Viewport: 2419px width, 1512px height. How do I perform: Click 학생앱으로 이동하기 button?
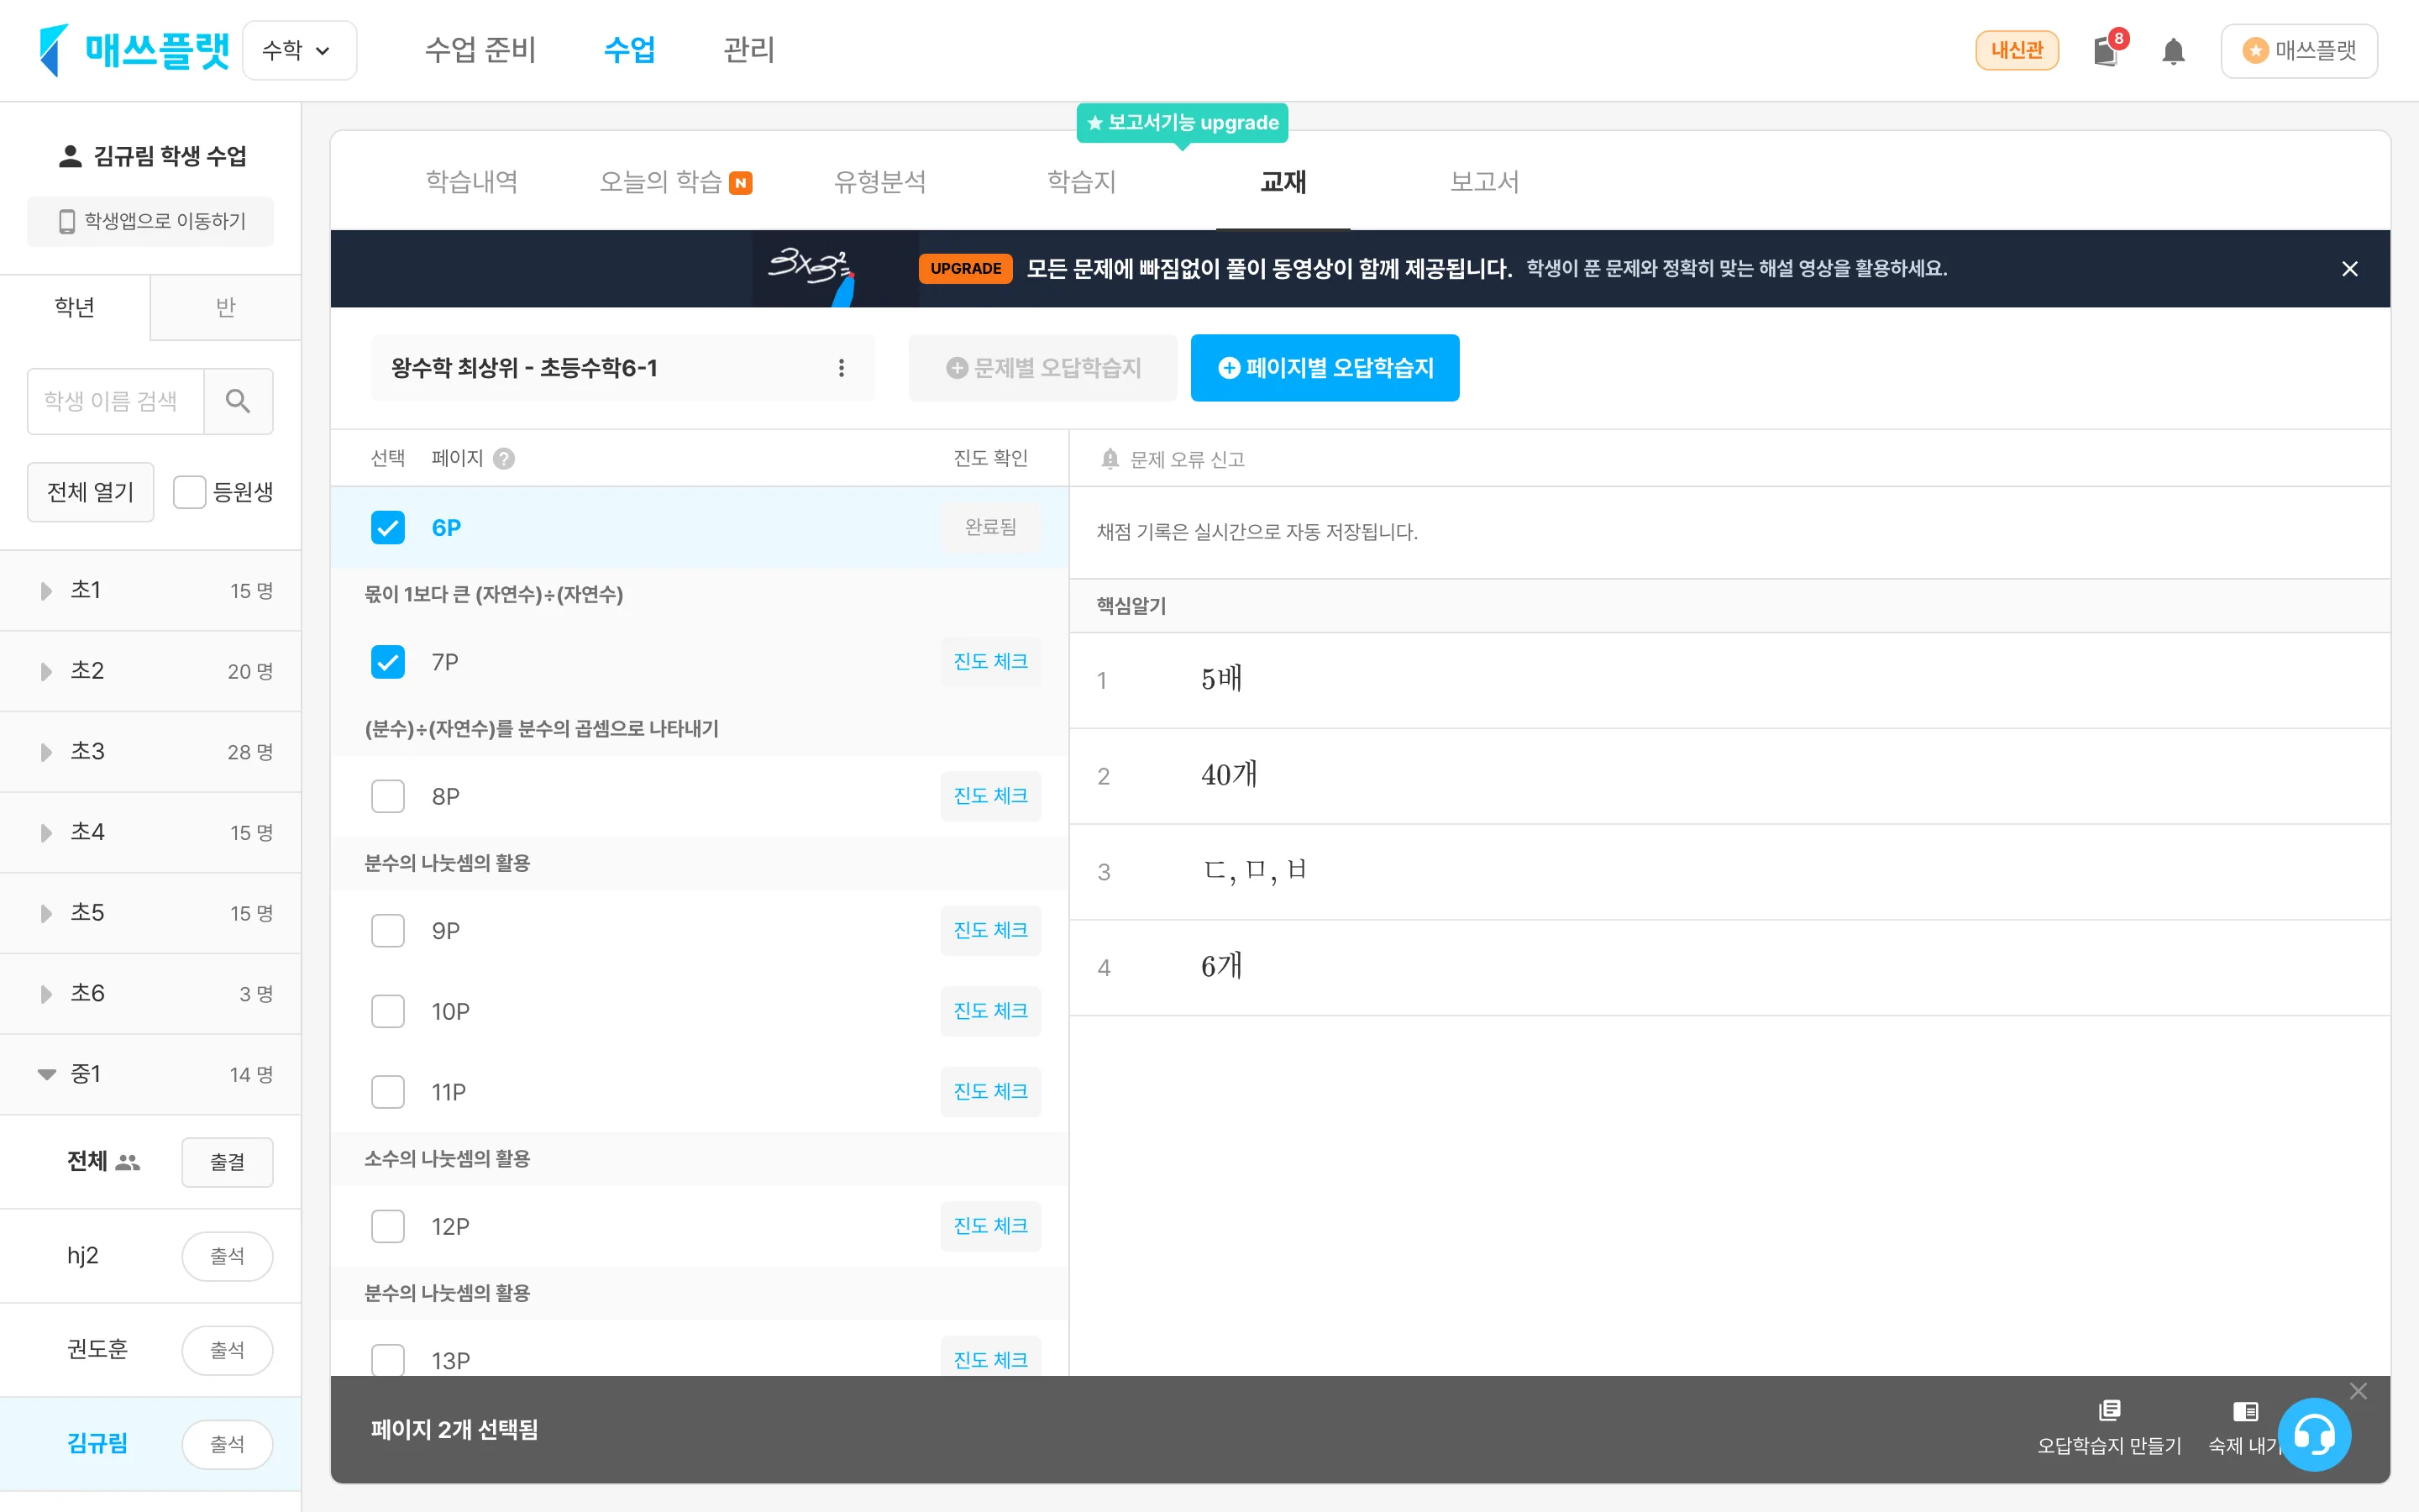coord(150,221)
